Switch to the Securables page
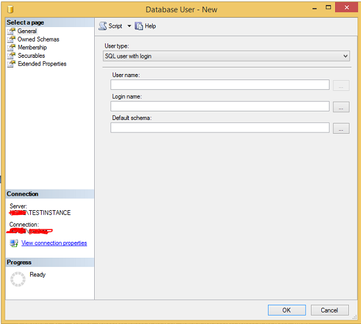 pos(31,55)
